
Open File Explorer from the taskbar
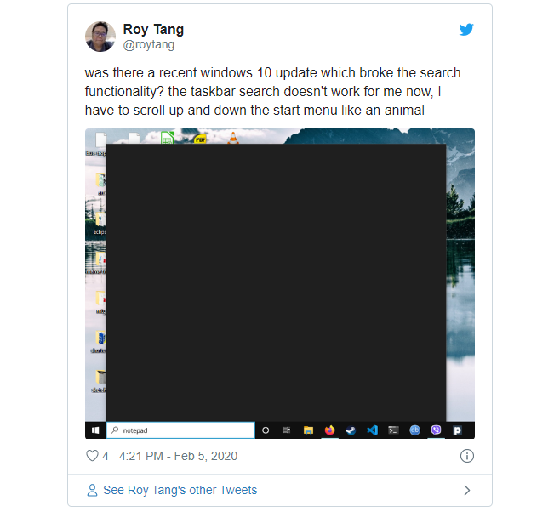(x=308, y=430)
